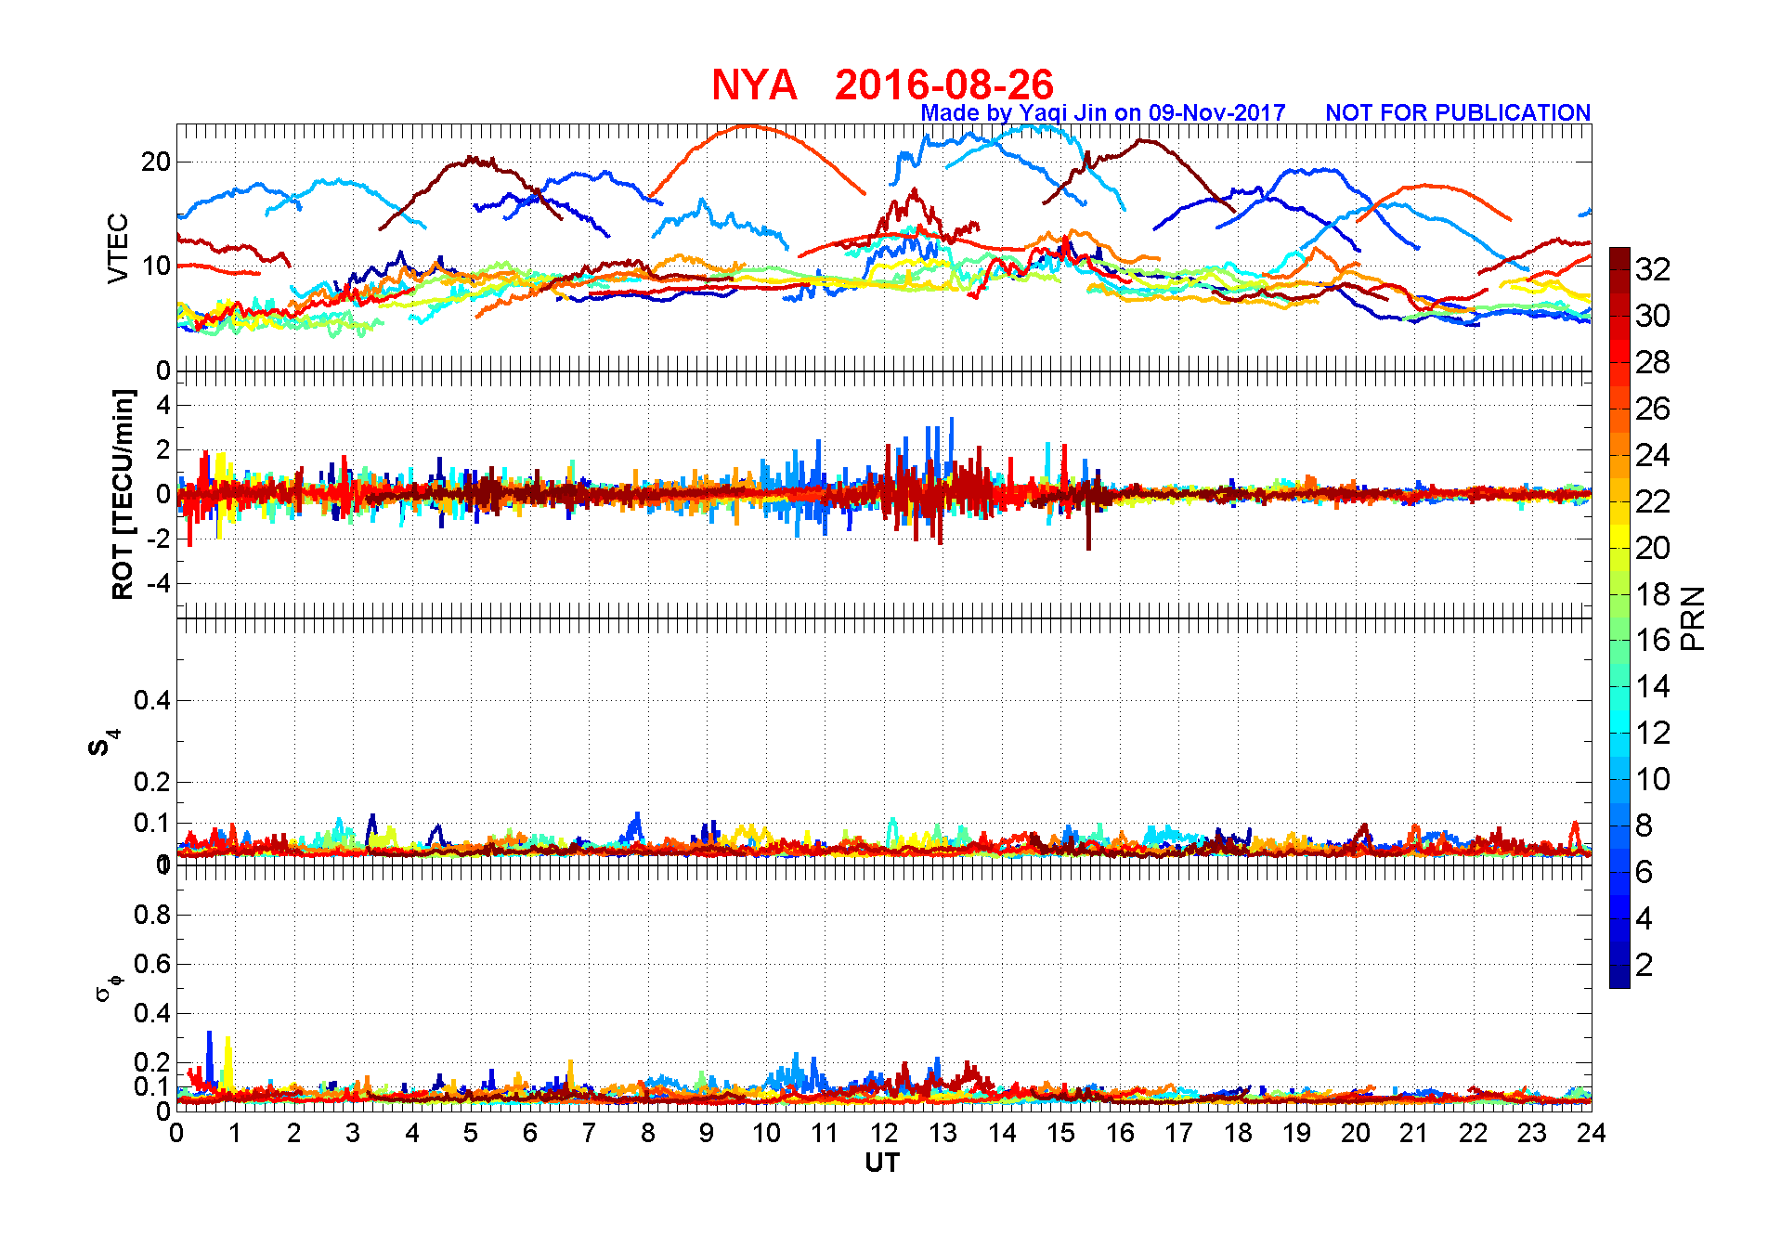Click the colorbar tick label 8
This screenshot has width=1768, height=1235.
[1644, 825]
